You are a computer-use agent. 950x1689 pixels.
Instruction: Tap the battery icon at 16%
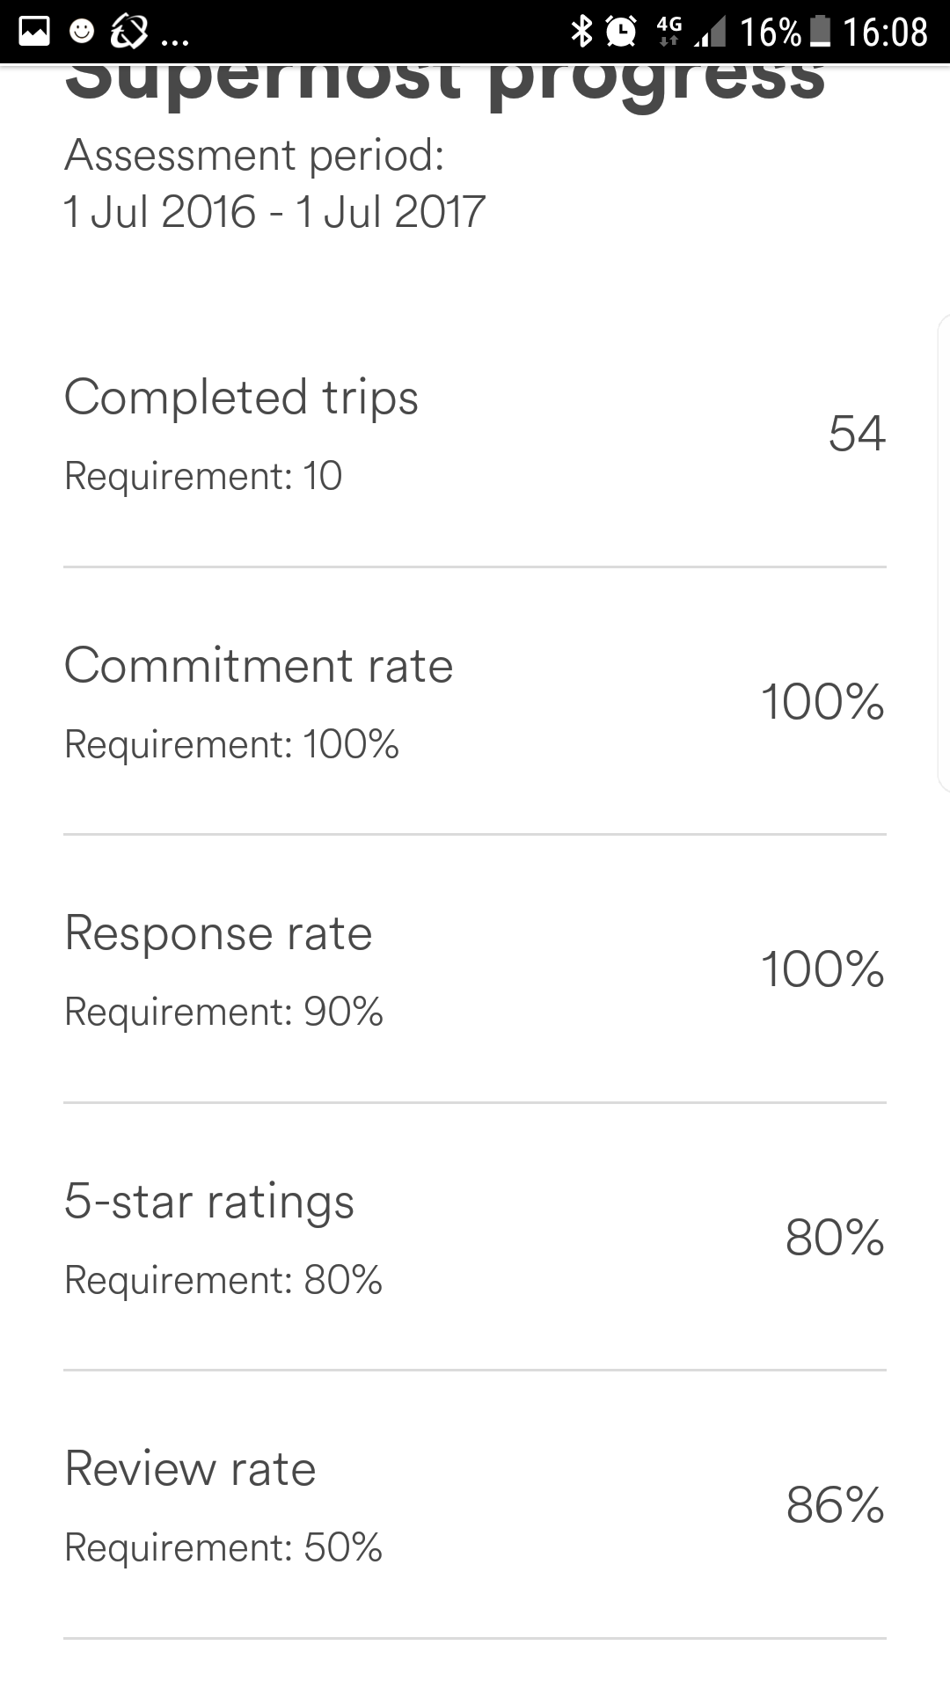click(x=820, y=32)
